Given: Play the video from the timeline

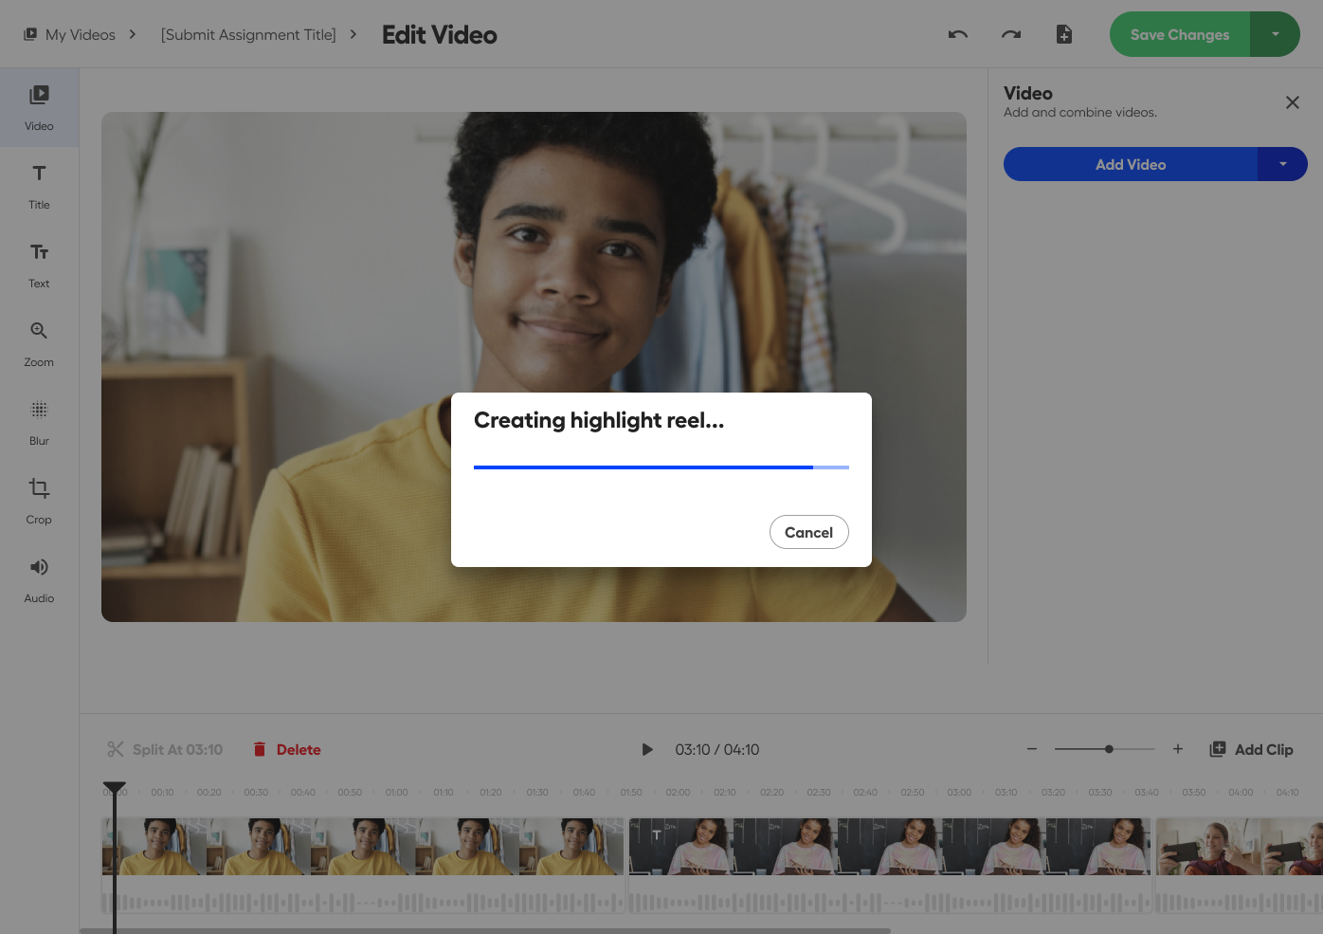Looking at the screenshot, I should pyautogui.click(x=647, y=750).
